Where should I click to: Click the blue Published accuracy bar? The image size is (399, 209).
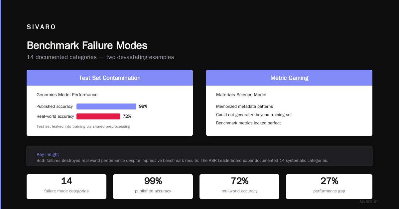106,106
